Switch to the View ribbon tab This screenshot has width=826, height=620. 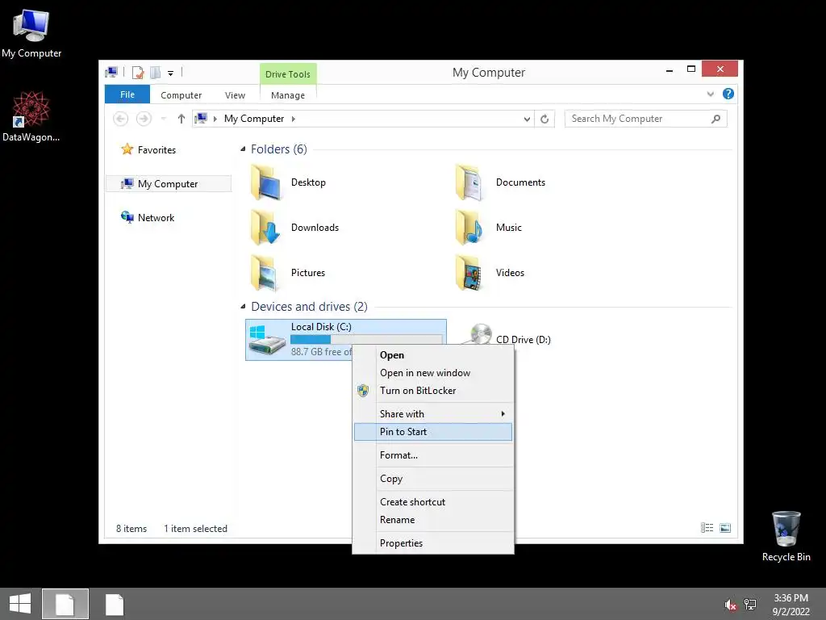(235, 95)
